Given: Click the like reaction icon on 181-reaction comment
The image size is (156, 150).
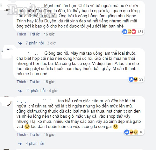Looking at the screenshot, I should point(125,32).
